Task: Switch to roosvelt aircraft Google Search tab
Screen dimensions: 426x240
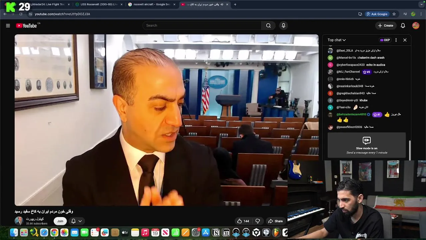Action: [152, 4]
